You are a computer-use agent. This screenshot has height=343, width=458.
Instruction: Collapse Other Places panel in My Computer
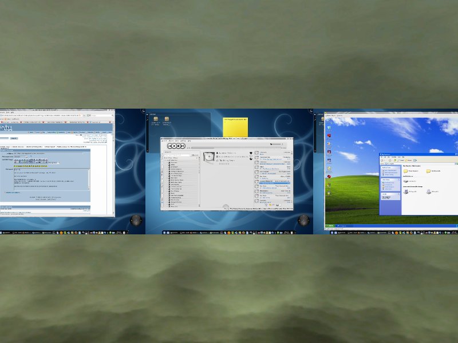pos(398,180)
